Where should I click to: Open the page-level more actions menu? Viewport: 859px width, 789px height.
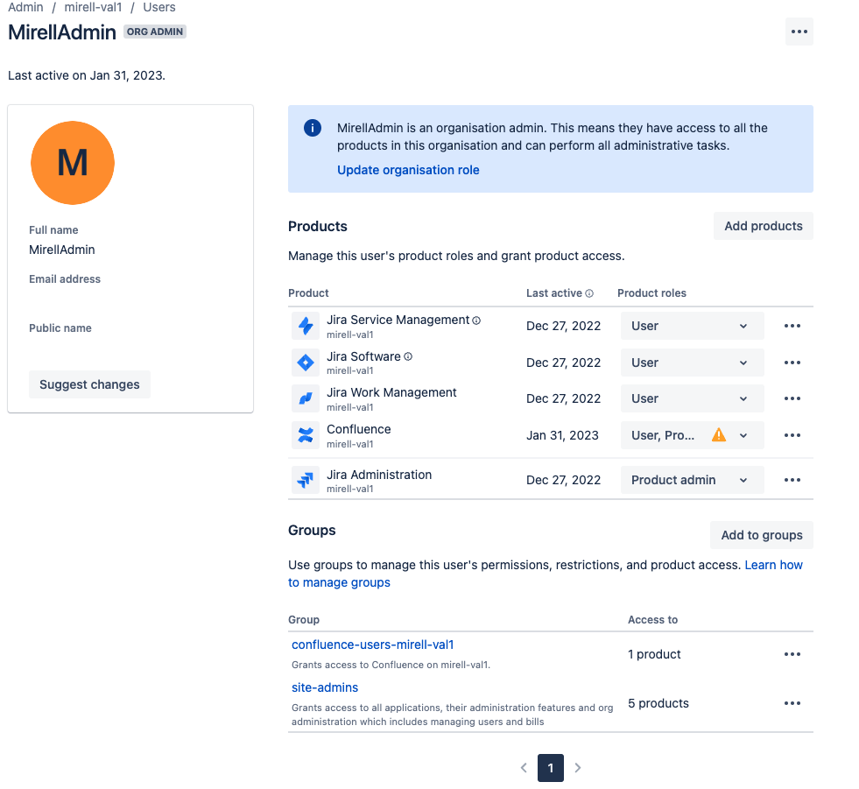click(x=799, y=32)
